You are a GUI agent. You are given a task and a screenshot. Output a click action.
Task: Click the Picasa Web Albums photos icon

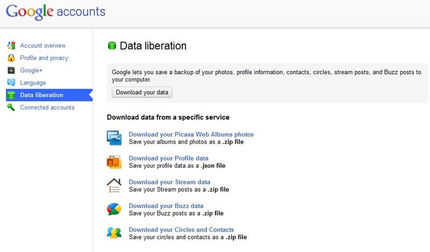pyautogui.click(x=114, y=138)
